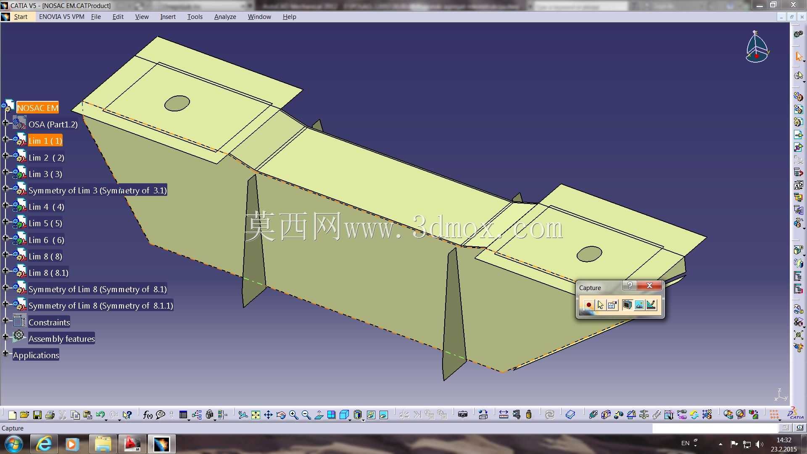Open Windows Explorer folder on taskbar
The height and width of the screenshot is (454, 807).
pyautogui.click(x=103, y=444)
